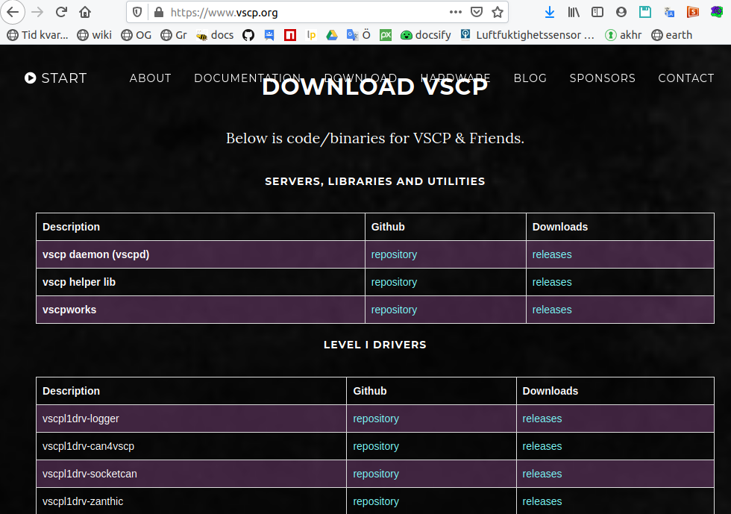Click the 'vscpworks' description cell
Screen dimensions: 731x514
[201, 310]
